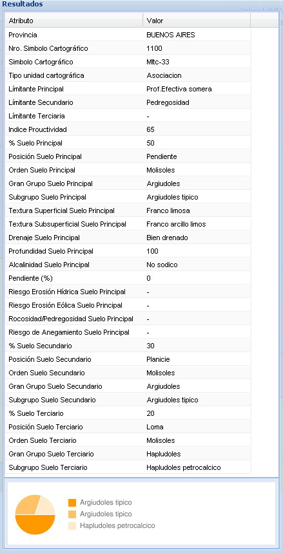The height and width of the screenshot is (553, 283).
Task: Select the Drenaje Suelo Principal row
Action: (128, 238)
